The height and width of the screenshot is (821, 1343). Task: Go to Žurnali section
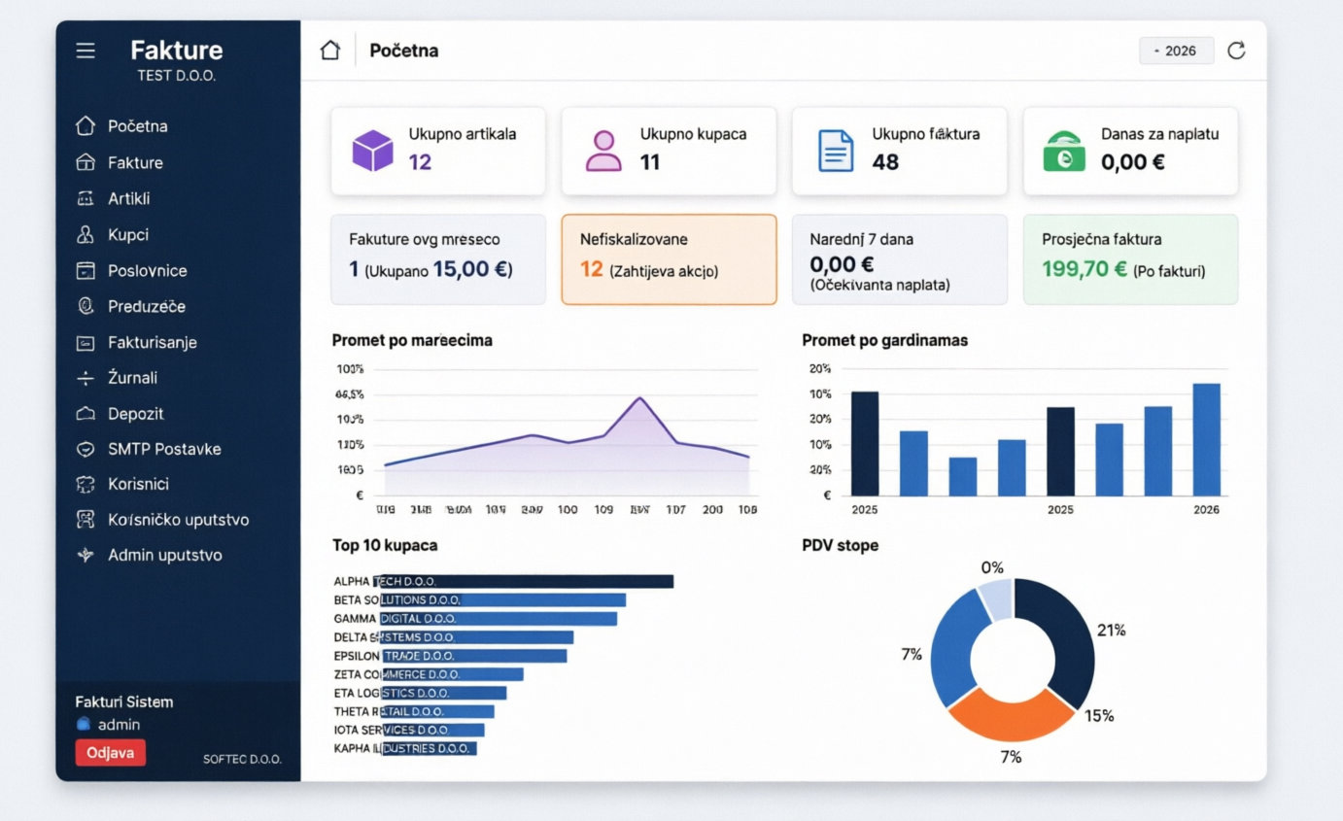[x=132, y=378]
